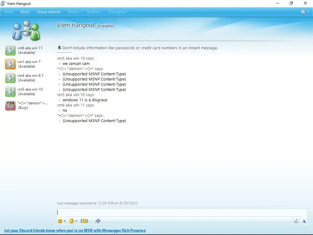Screen dimensions: 313x235
Task: Open SkyDrive in the top toolbar
Action: pos(94,12)
